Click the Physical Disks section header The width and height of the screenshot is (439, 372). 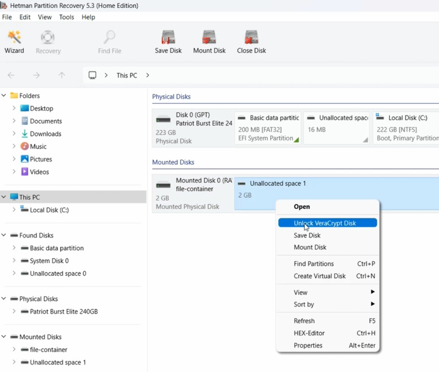click(x=171, y=97)
